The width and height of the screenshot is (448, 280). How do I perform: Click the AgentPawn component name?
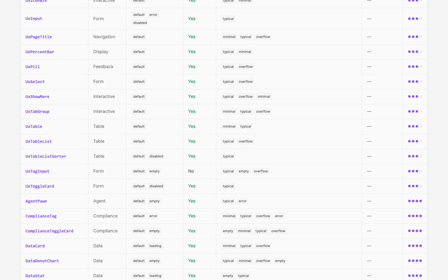36,201
